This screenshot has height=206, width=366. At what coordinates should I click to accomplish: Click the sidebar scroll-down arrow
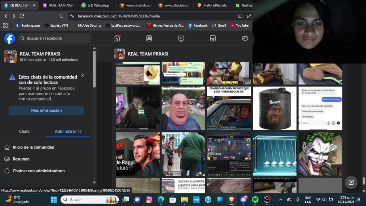[94, 183]
